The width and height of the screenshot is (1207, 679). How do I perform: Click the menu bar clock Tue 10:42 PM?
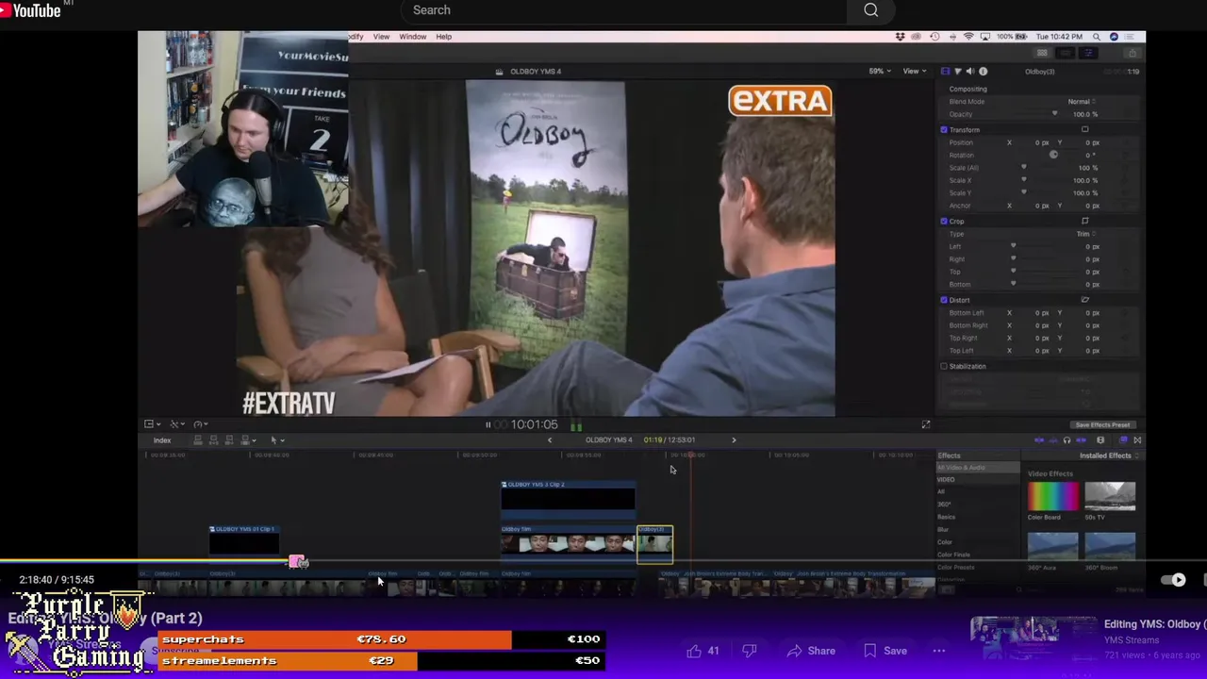pyautogui.click(x=1059, y=37)
